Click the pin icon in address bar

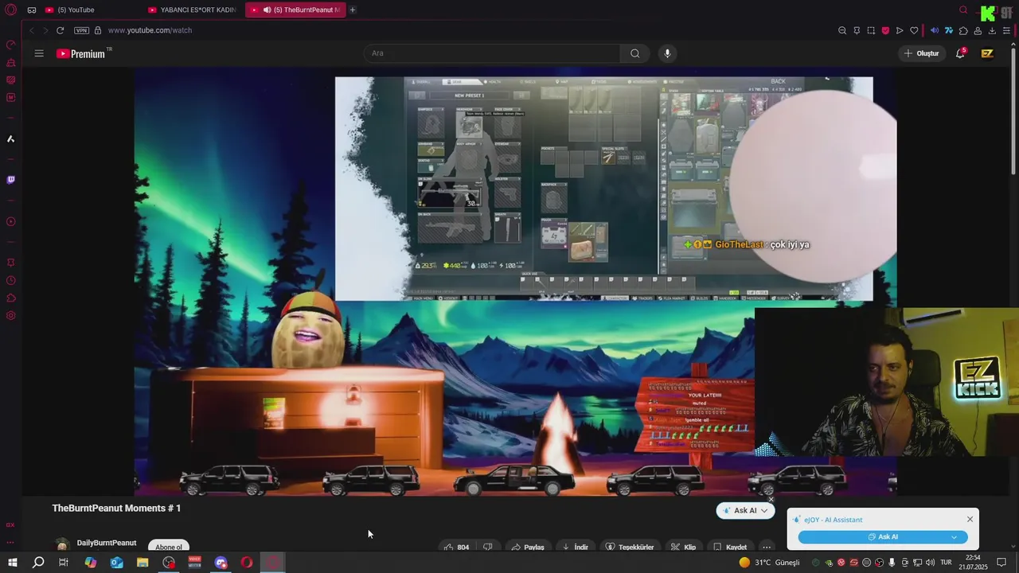click(x=857, y=30)
